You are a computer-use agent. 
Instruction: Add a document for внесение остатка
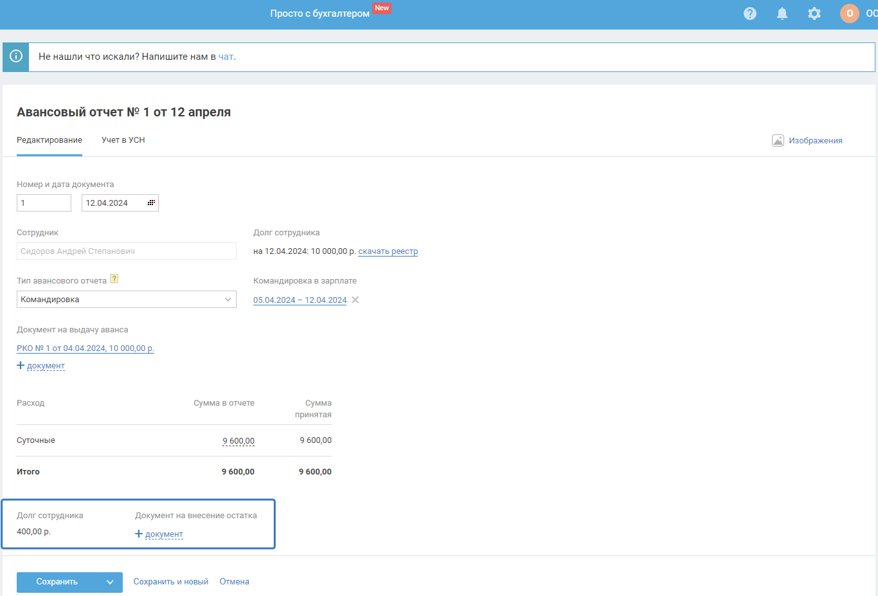[x=159, y=534]
